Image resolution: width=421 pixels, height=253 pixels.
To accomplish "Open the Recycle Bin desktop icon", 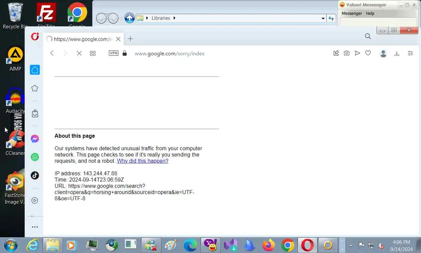I will [x=15, y=16].
